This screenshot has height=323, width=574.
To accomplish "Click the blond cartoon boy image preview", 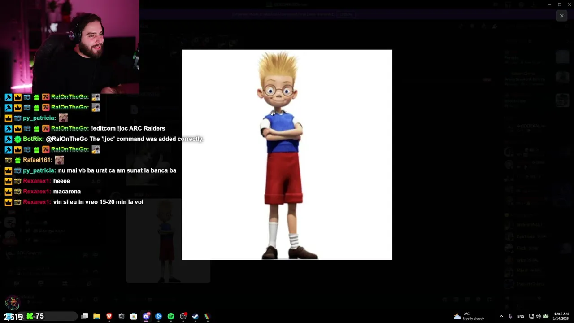I will (287, 155).
